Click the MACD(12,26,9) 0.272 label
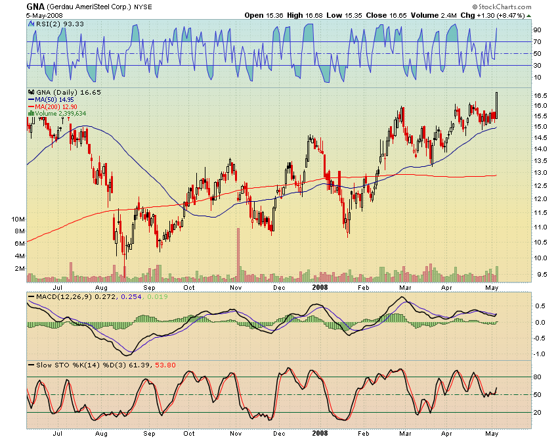 pos(75,297)
